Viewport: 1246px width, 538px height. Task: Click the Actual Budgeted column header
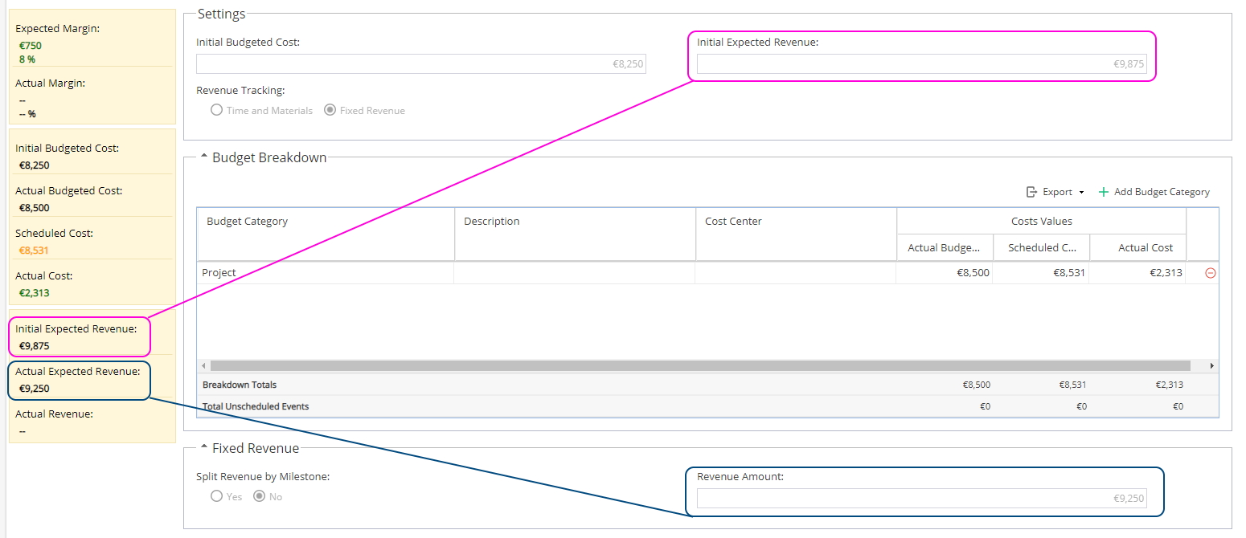945,247
